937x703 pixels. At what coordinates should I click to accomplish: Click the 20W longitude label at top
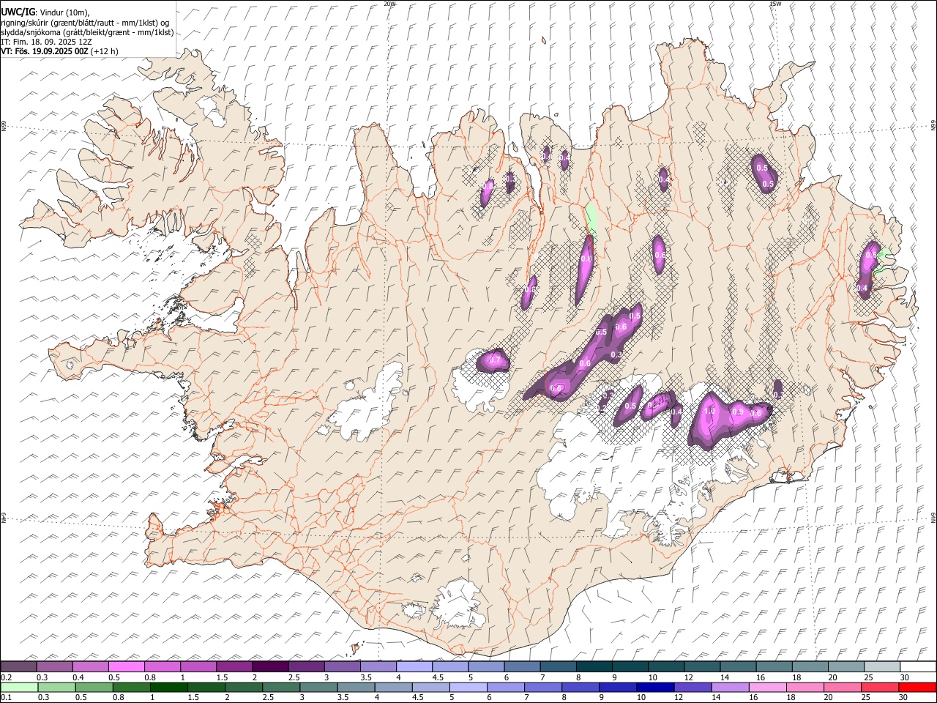pos(389,4)
